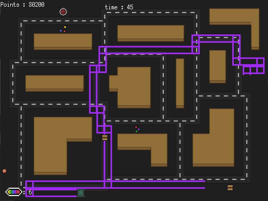
Task: Click the yellow dot above the top-left building
Action: tap(65, 27)
